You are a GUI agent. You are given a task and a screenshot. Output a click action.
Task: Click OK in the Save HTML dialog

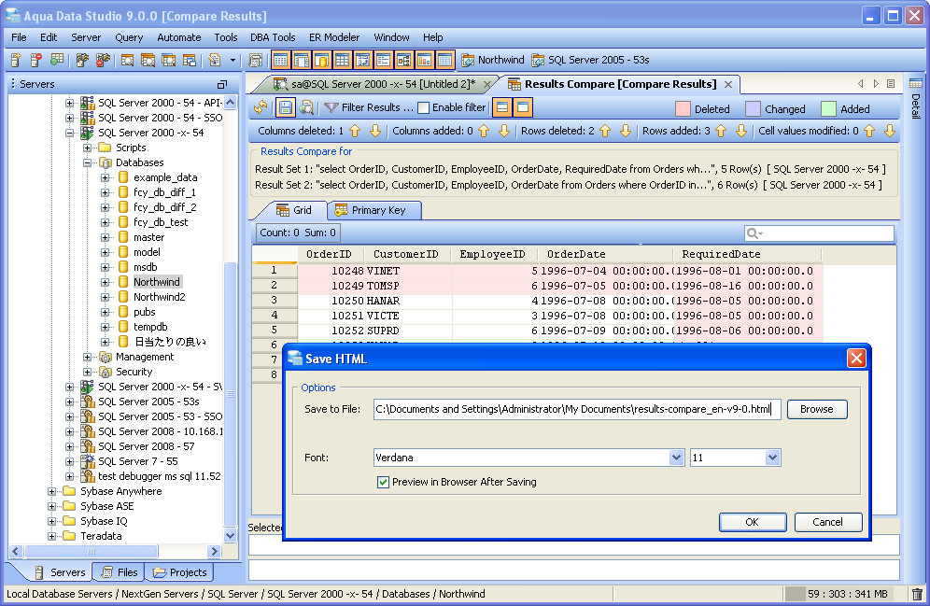752,522
